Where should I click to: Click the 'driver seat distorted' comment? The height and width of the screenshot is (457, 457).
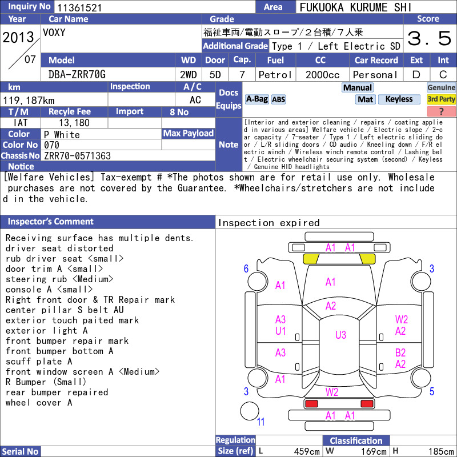pyautogui.click(x=59, y=248)
